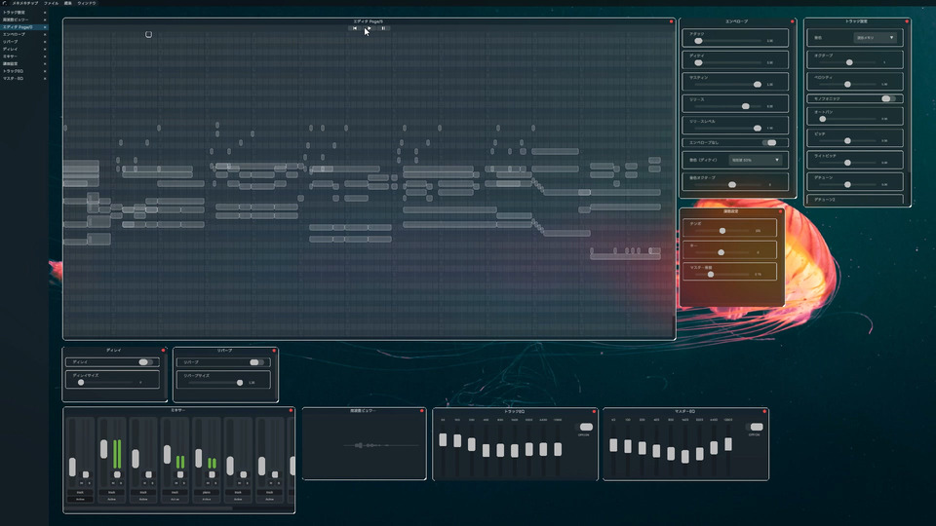
Task: Toggle the マスターEQ ON/OFF switch
Action: (x=757, y=427)
